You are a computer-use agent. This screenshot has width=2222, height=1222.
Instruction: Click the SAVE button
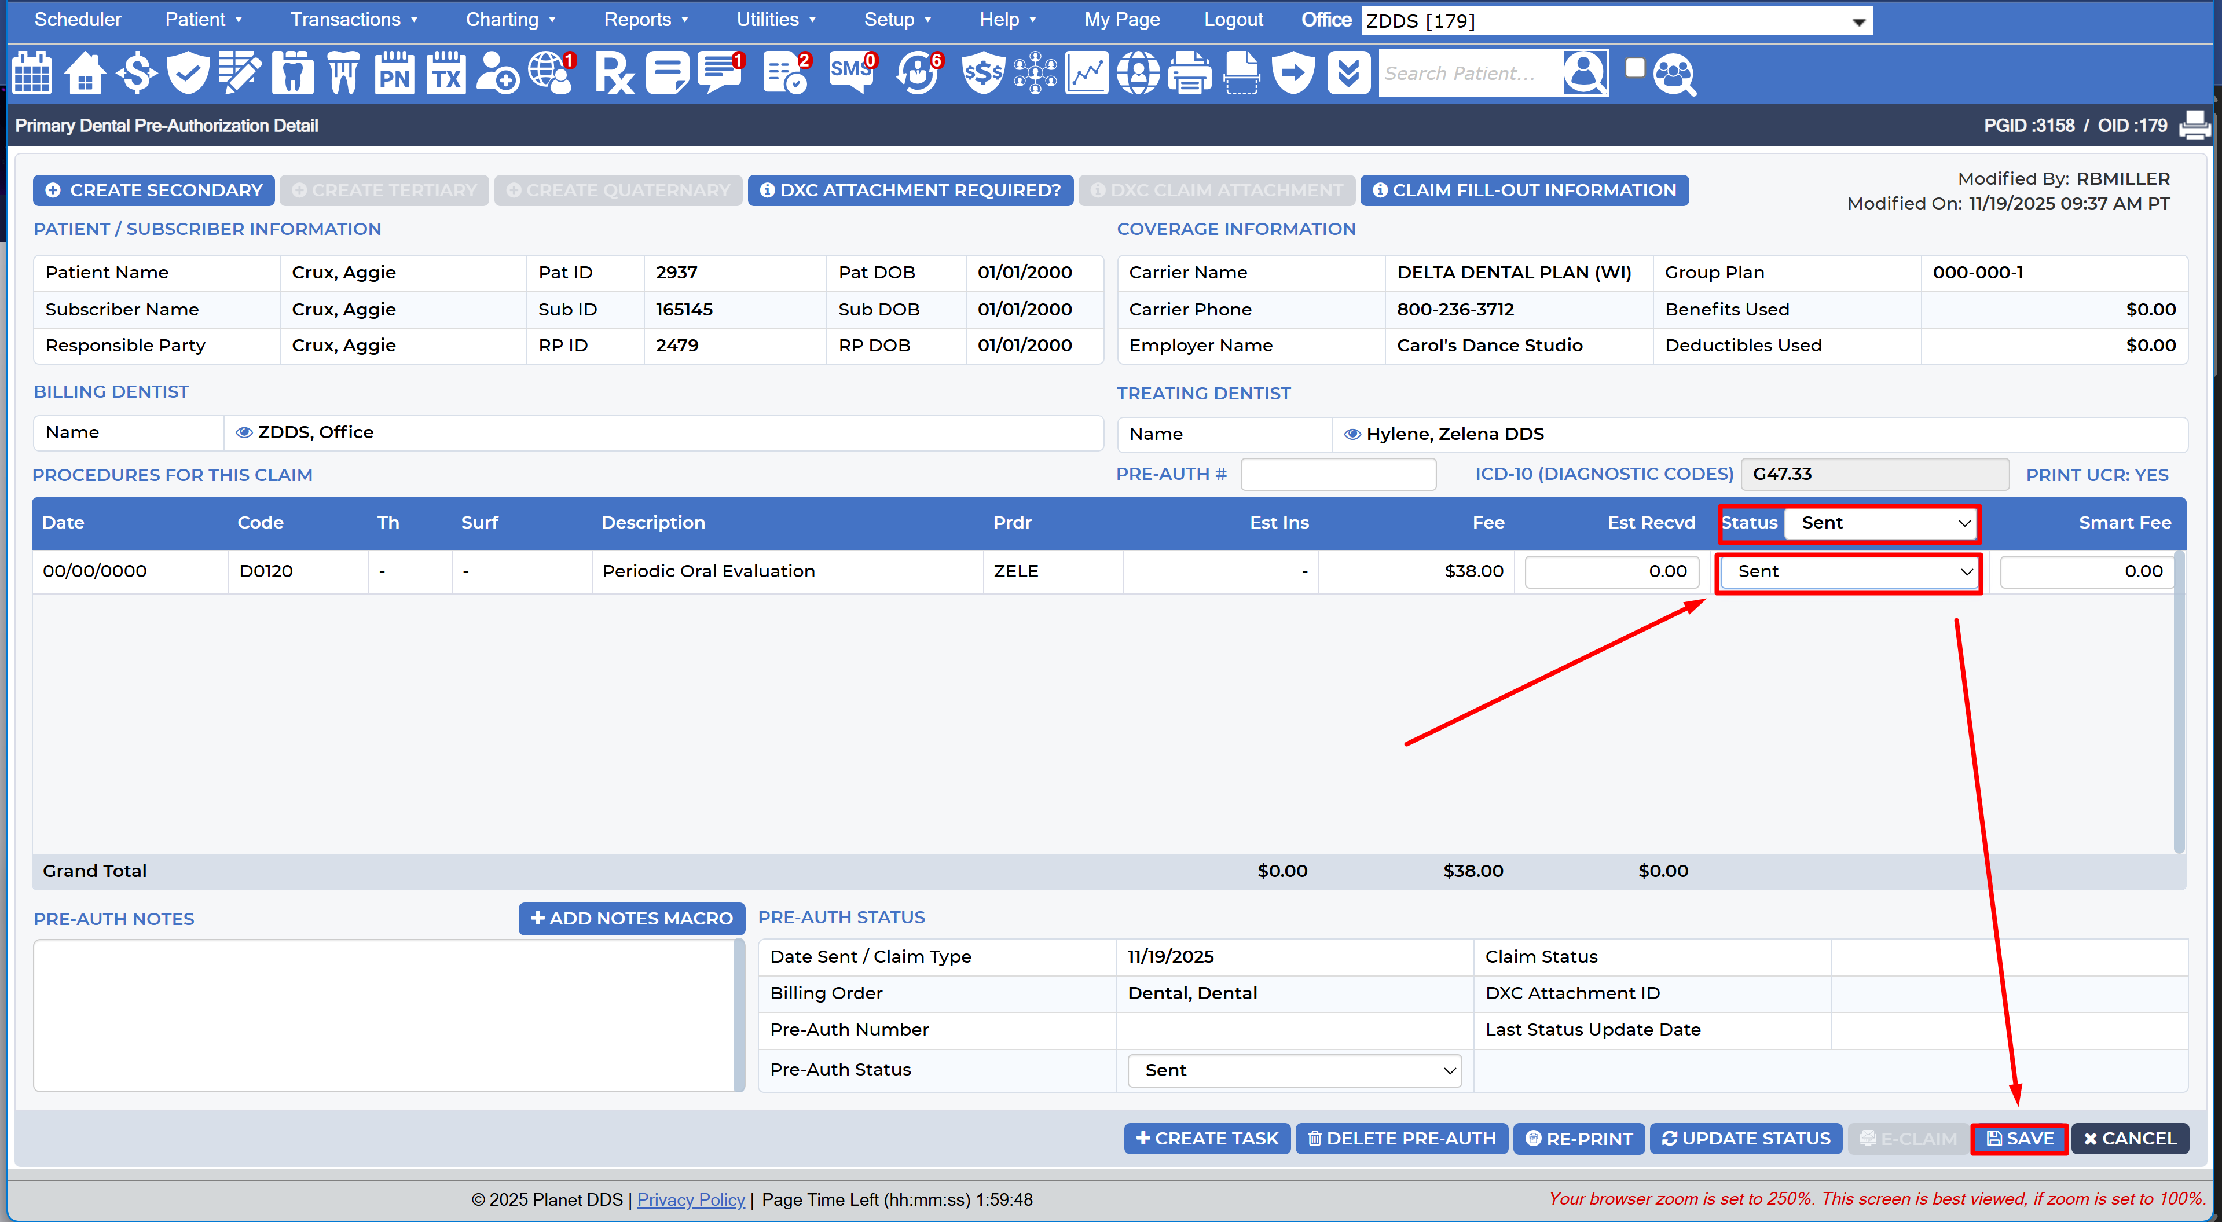2019,1139
